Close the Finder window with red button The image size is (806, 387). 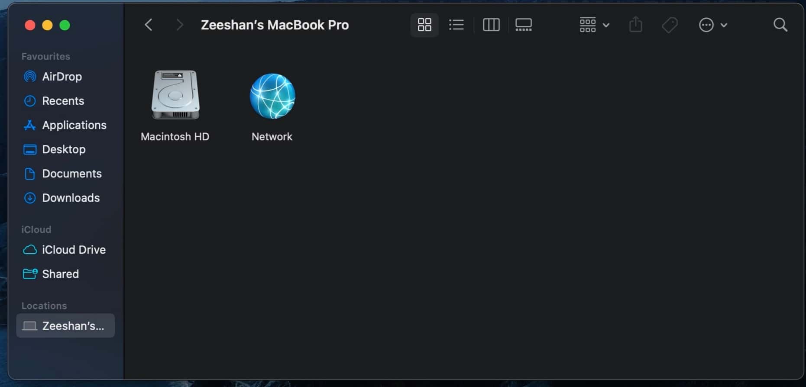click(x=30, y=25)
